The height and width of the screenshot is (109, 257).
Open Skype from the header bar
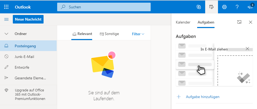click(x=199, y=7)
